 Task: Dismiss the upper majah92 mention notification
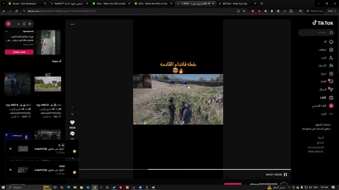coord(10,149)
